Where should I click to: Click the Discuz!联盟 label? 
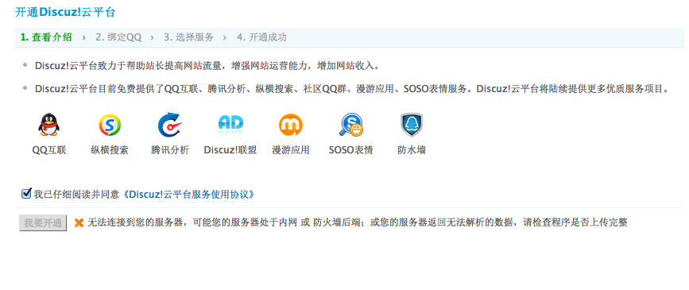[x=230, y=150]
